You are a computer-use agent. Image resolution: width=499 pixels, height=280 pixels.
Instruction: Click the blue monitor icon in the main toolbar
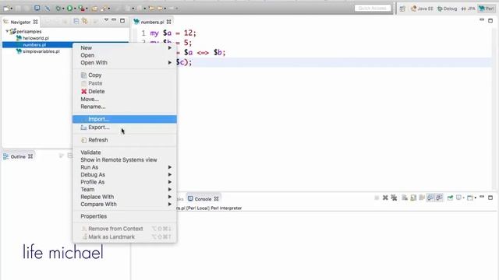pos(37,8)
